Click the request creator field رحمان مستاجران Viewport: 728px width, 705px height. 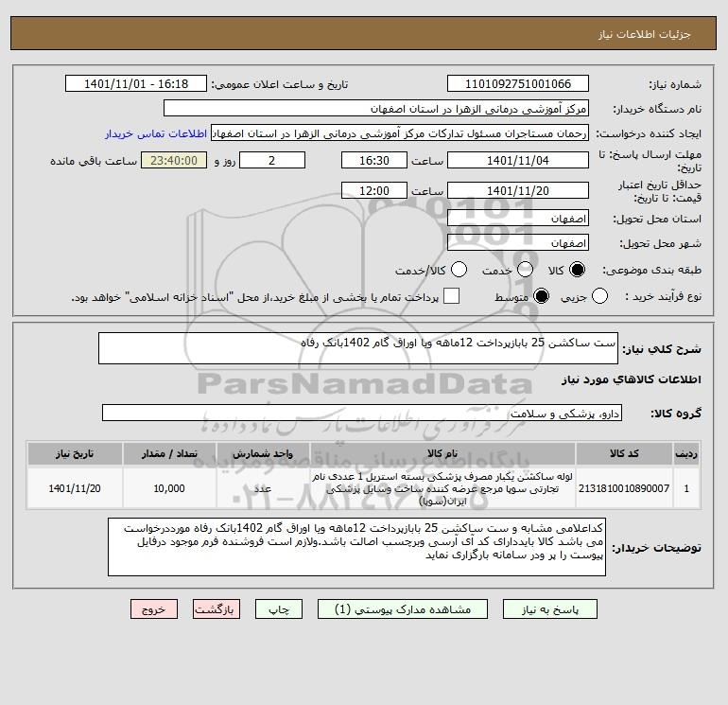point(400,133)
